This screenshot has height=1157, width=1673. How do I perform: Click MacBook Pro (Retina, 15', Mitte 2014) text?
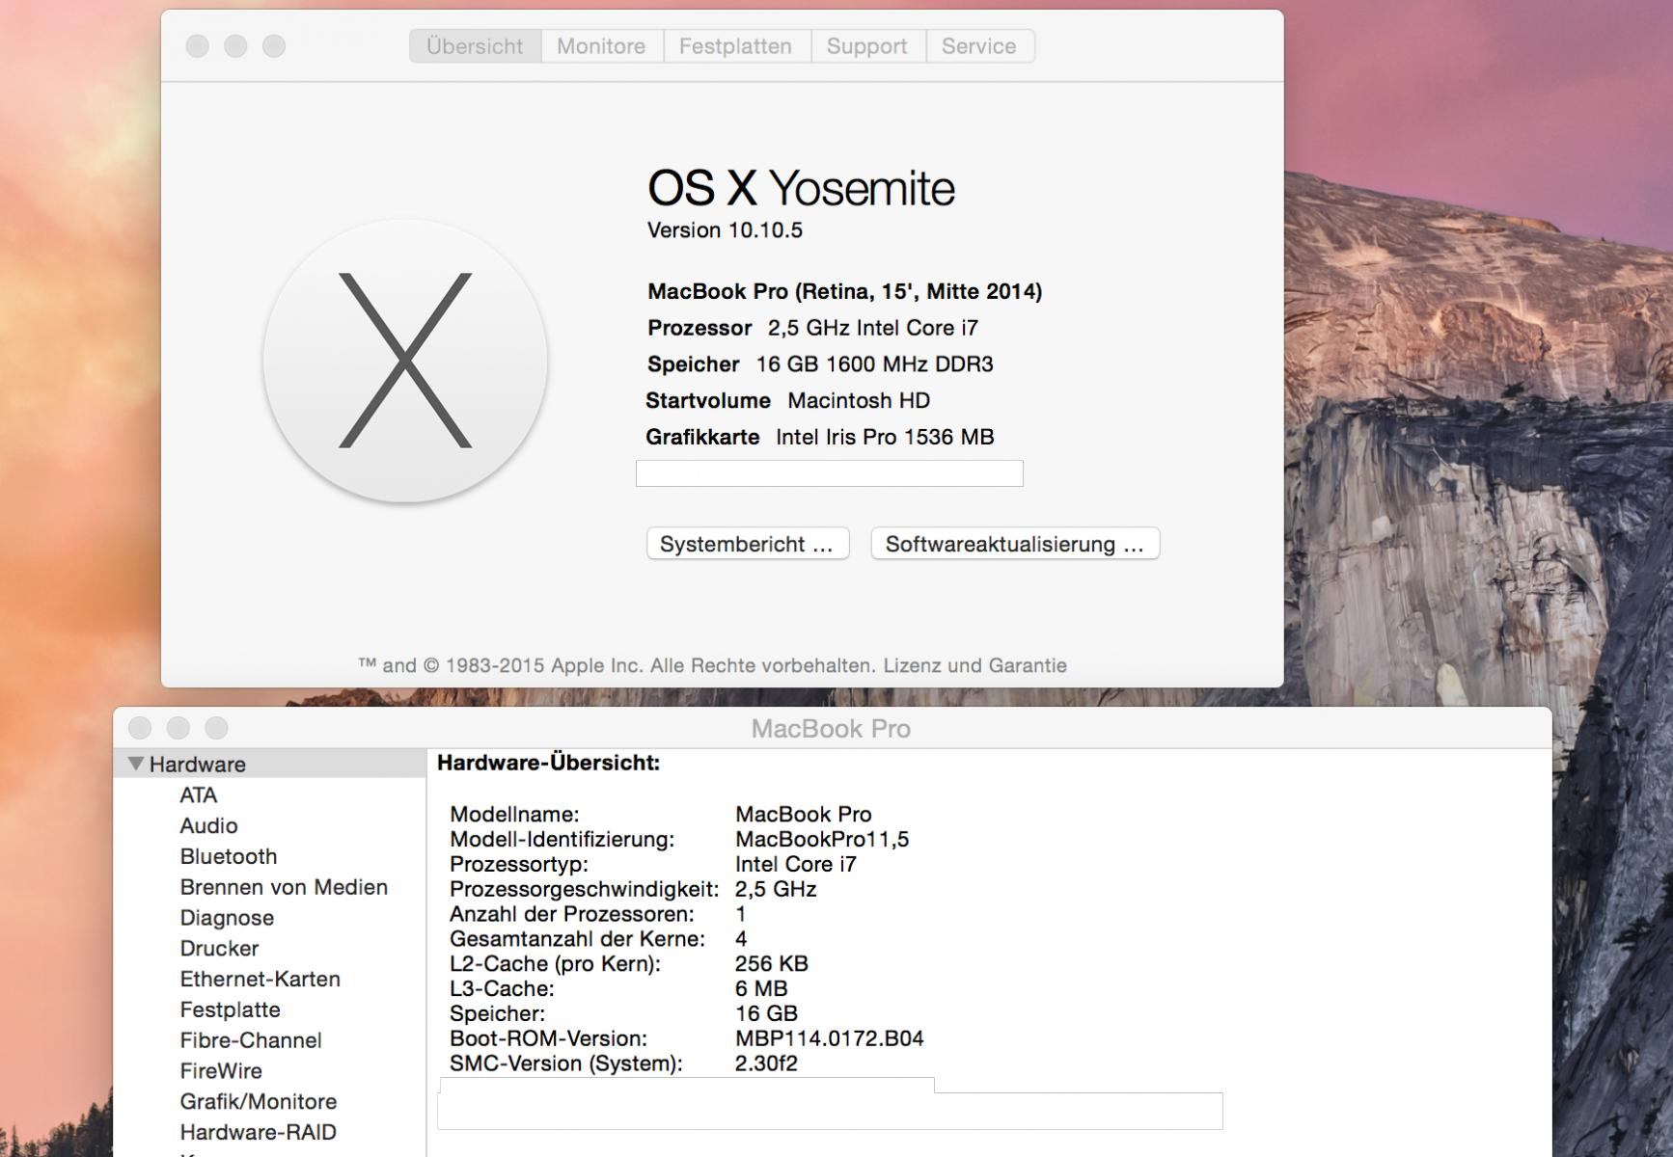pos(845,292)
